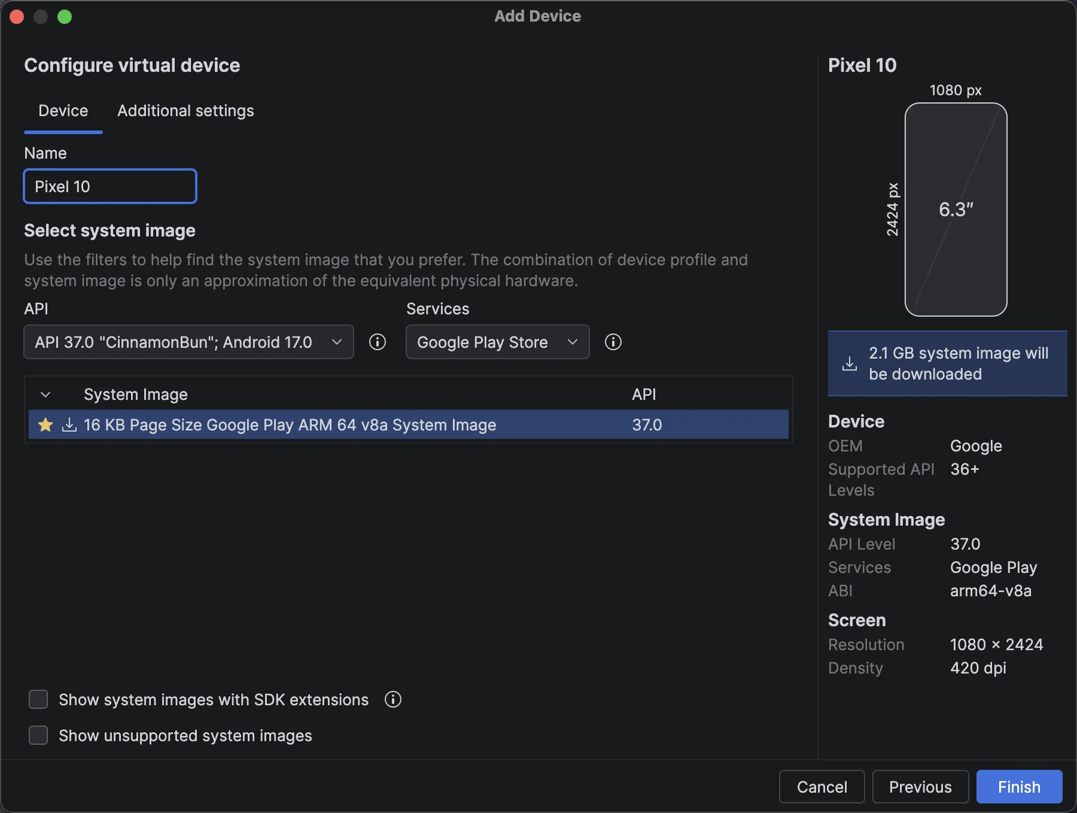Click the System Image column header
The width and height of the screenshot is (1077, 813).
[x=136, y=395]
